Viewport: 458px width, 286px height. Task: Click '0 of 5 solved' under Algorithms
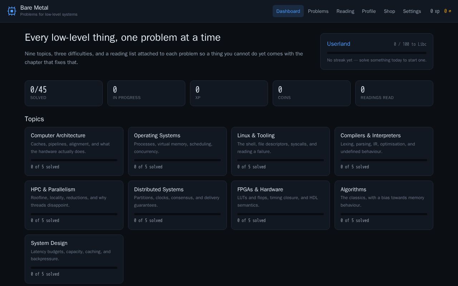[355, 221]
